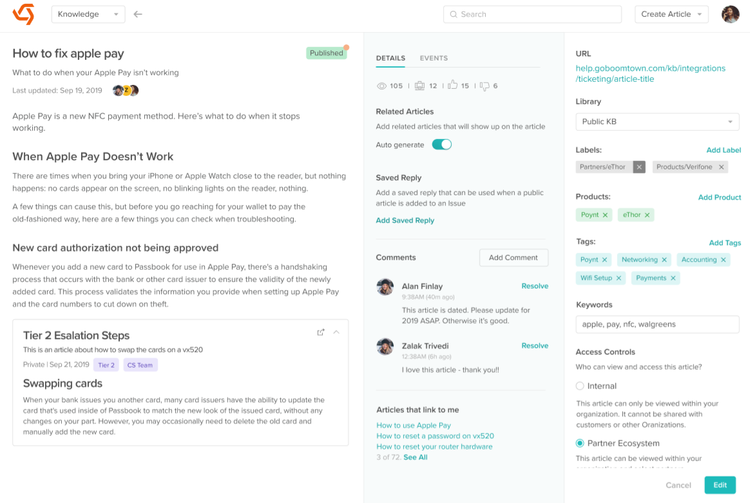The image size is (750, 503).
Task: Open the Create Article dropdown
Action: click(671, 14)
